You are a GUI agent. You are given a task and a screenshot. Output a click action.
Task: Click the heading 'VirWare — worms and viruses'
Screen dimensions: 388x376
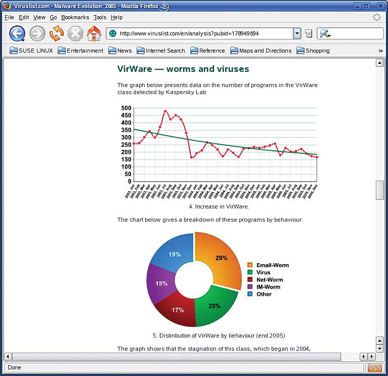(x=183, y=69)
